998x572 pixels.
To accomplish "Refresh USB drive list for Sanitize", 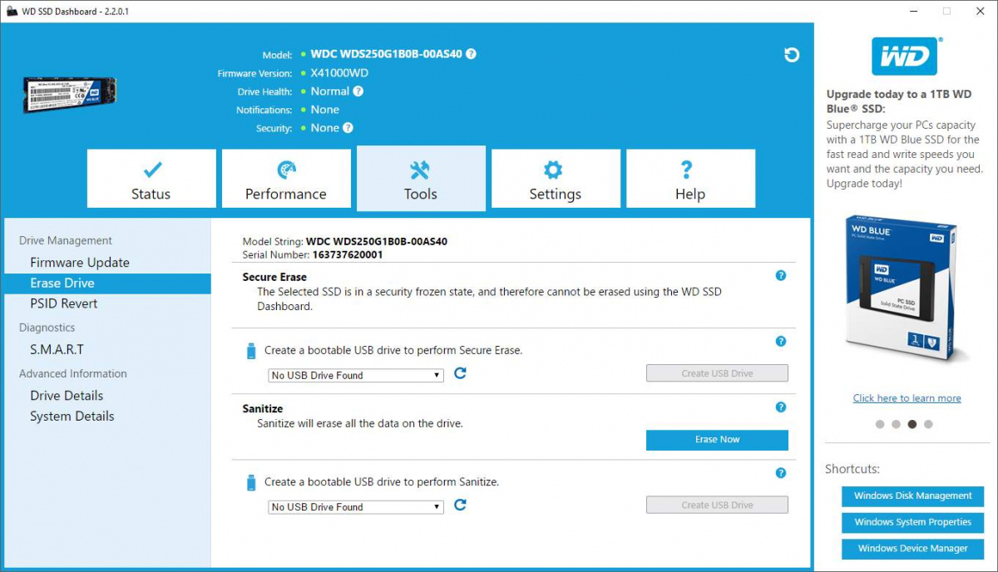I will click(x=460, y=505).
